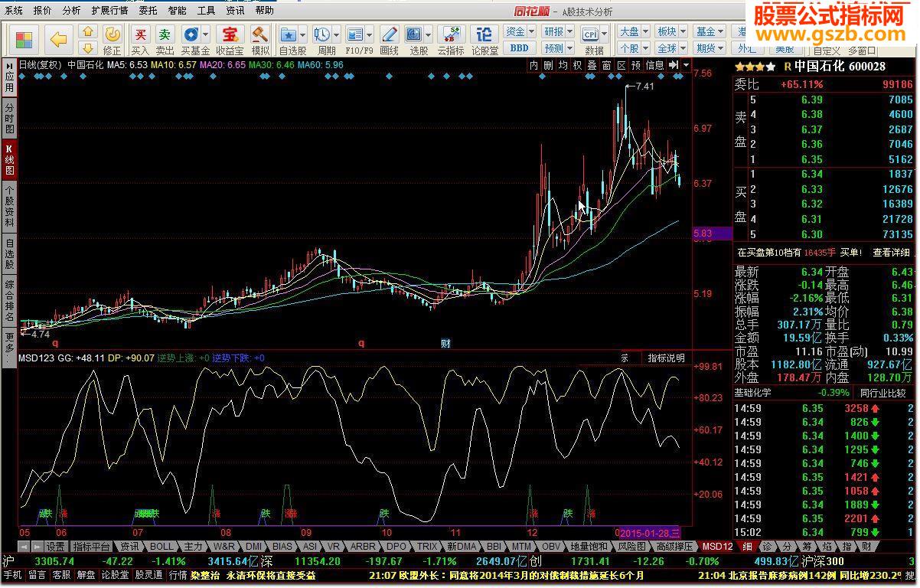The width and height of the screenshot is (920, 588).
Task: Open the 买入 buy order icon
Action: tap(140, 39)
